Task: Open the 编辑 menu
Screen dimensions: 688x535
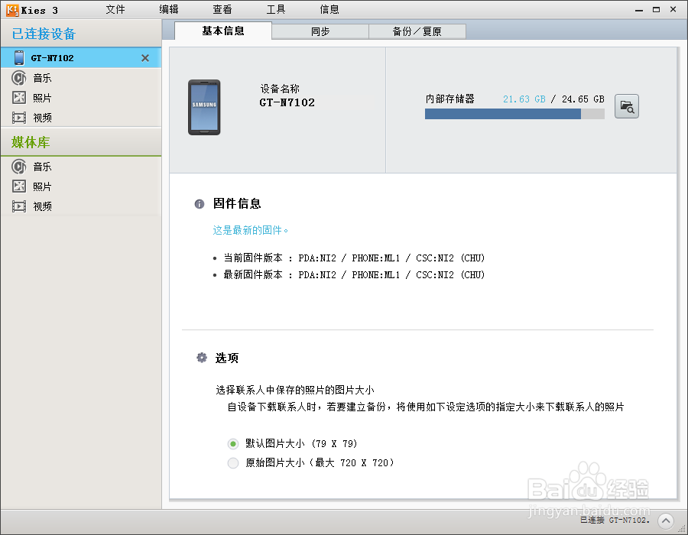Action: coord(169,9)
